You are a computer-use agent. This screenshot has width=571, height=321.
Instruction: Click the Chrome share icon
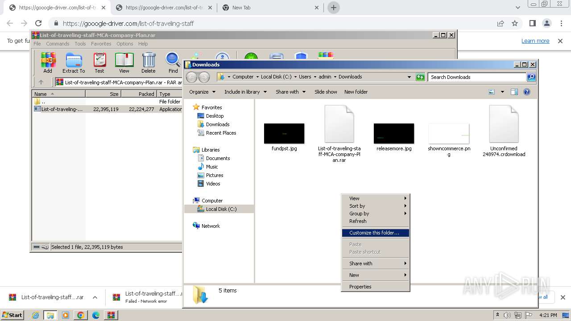click(x=501, y=23)
